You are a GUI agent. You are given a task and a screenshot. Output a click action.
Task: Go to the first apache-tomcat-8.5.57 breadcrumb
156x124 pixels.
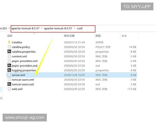tap(25, 28)
